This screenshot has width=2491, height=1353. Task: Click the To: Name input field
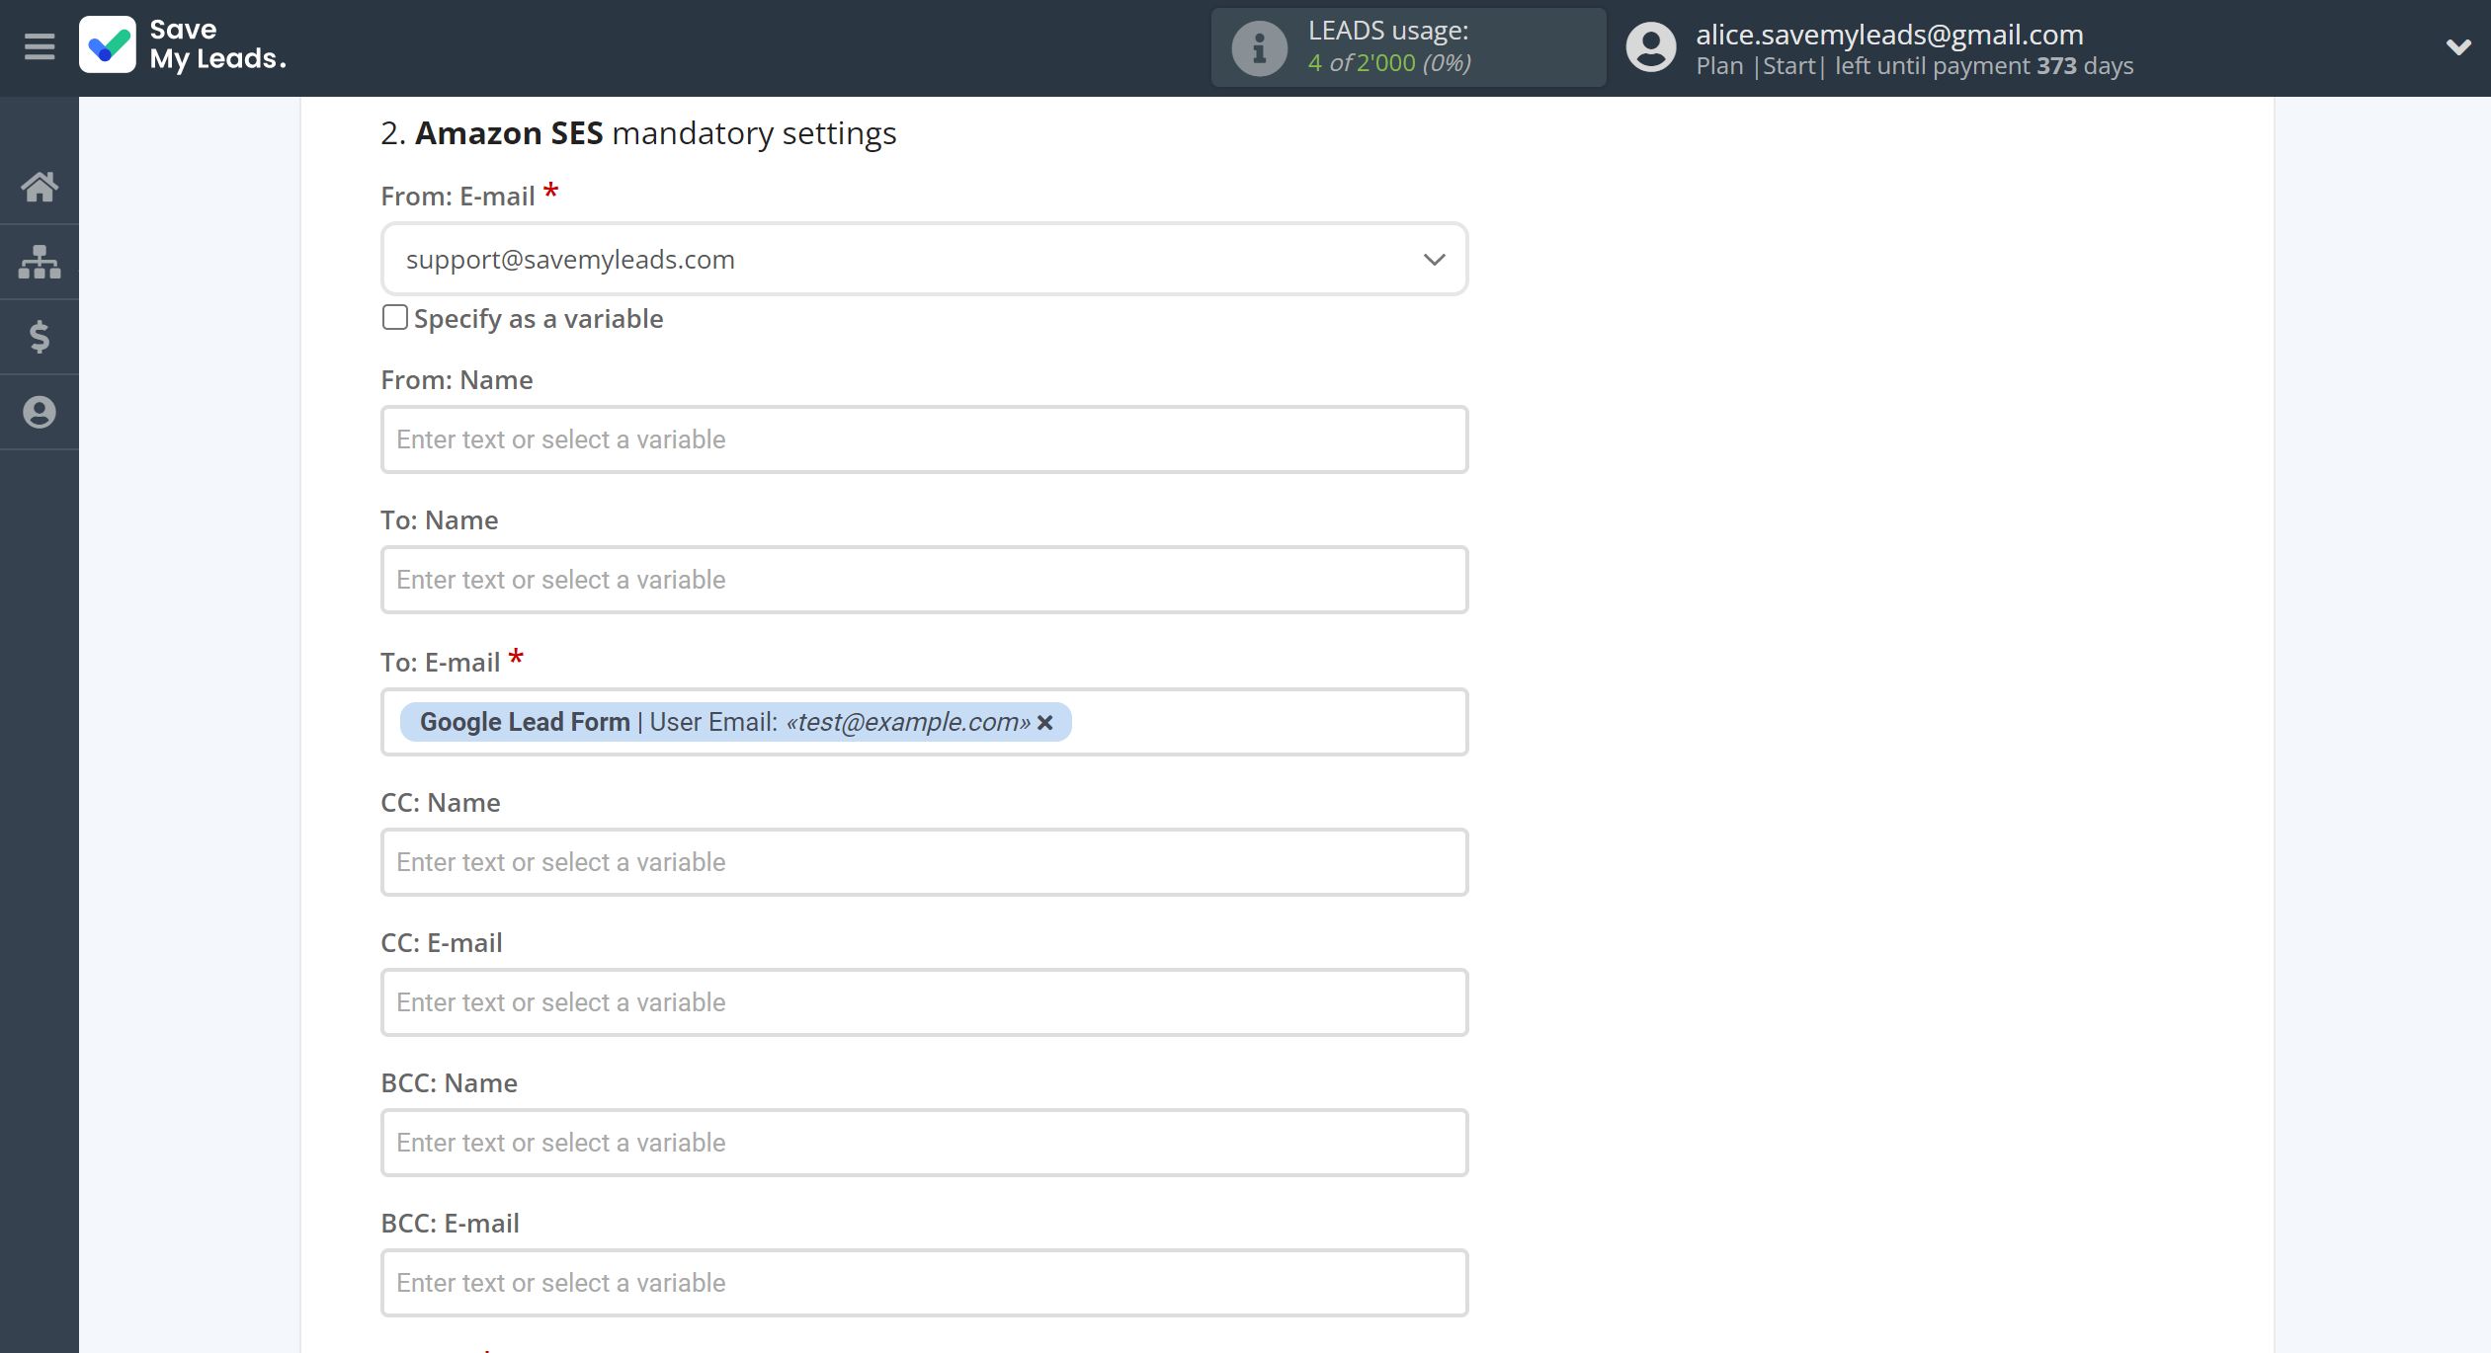tap(925, 580)
